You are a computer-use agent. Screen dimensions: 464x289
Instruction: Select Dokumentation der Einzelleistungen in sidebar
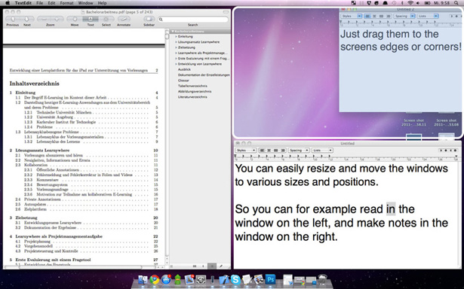(204, 75)
